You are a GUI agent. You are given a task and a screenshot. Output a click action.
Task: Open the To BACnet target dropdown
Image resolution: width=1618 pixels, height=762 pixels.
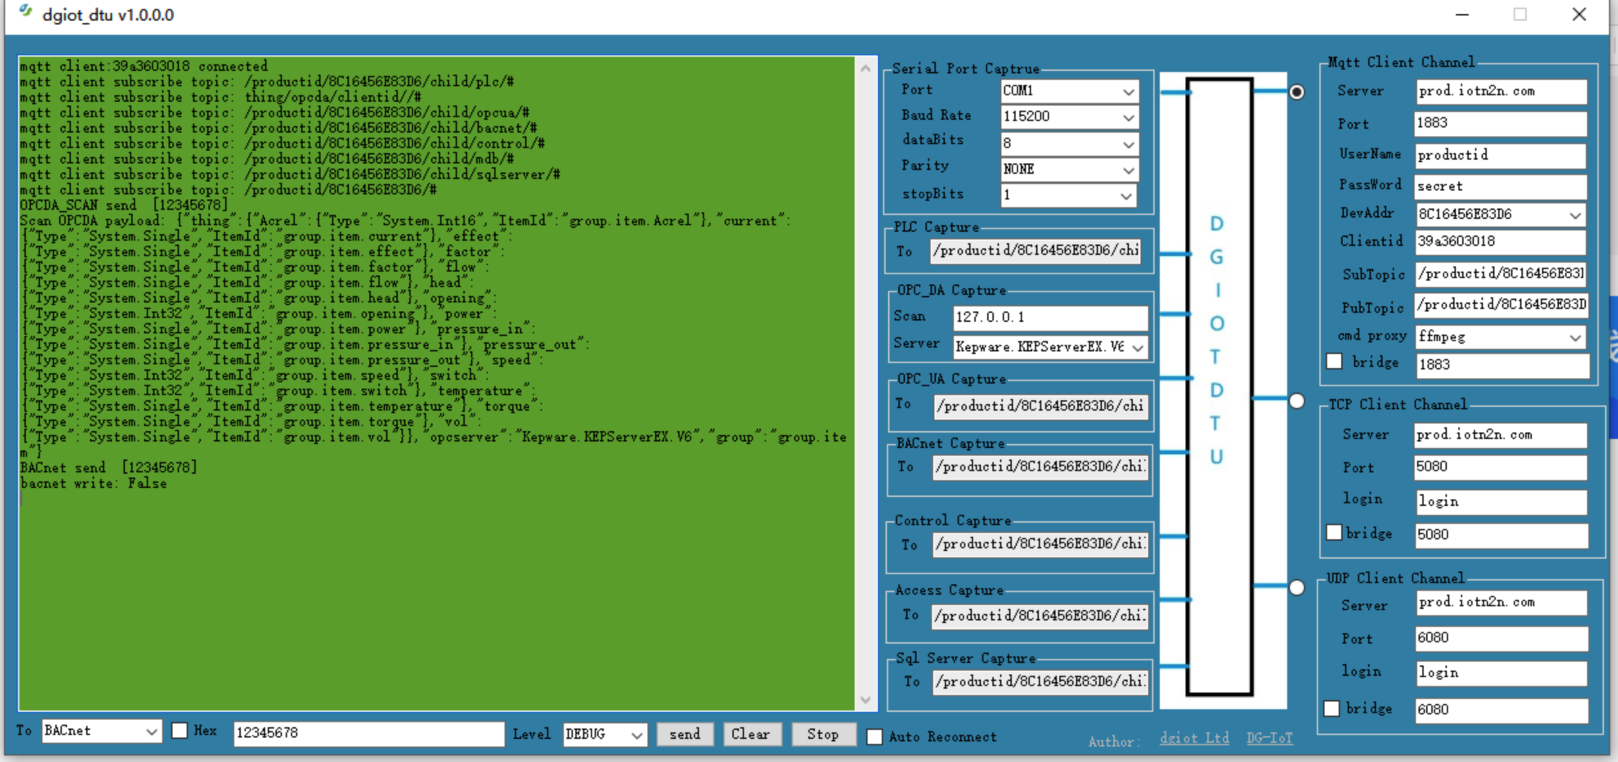pos(151,732)
